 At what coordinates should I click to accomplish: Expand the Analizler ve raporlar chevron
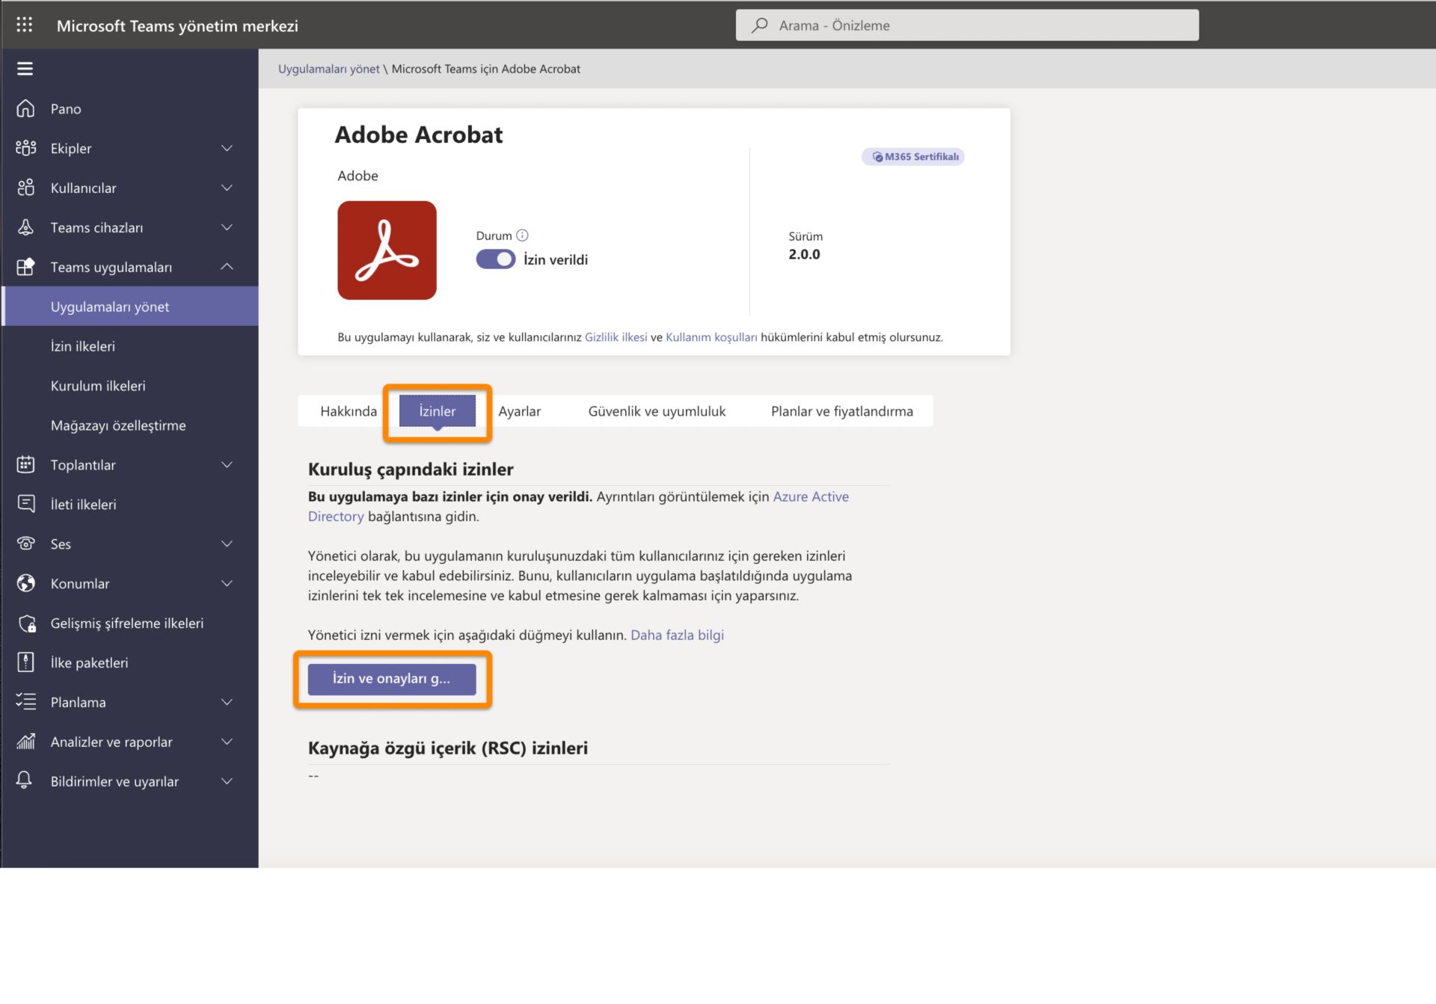pos(227,742)
